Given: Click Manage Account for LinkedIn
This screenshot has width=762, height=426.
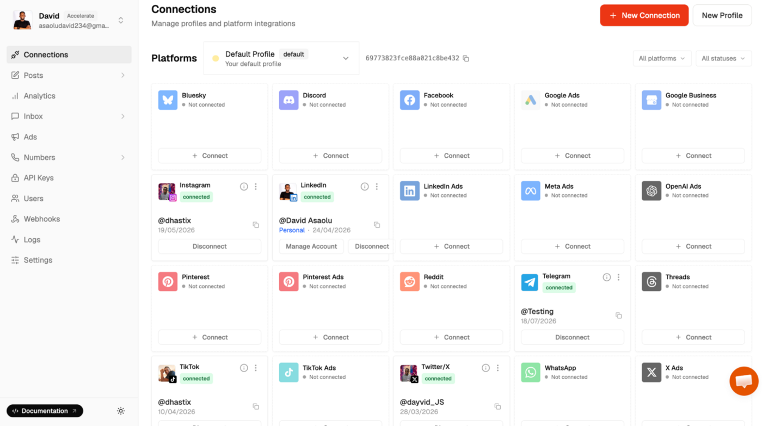Looking at the screenshot, I should click(x=311, y=246).
